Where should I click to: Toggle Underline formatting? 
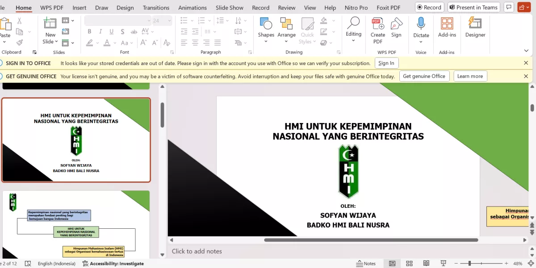pyautogui.click(x=111, y=31)
